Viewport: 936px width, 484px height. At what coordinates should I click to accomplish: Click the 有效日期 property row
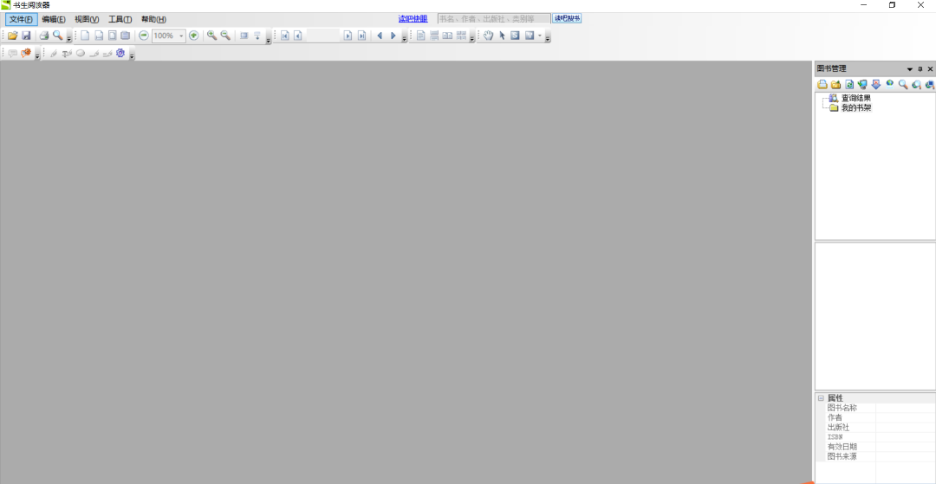[x=875, y=447]
